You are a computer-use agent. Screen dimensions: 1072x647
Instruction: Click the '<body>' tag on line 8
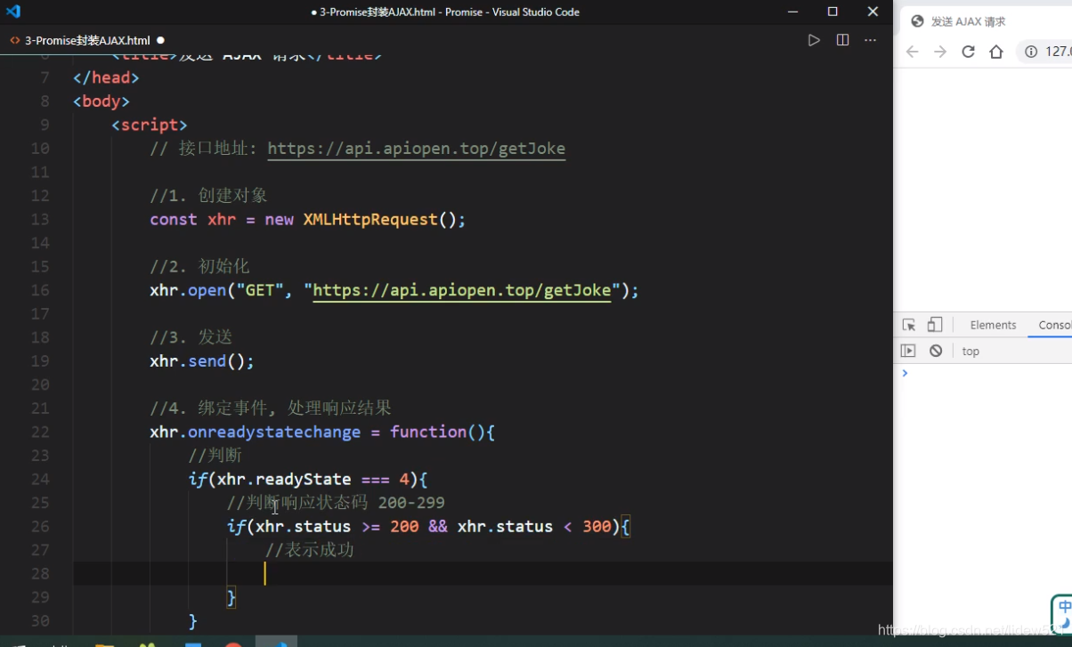[102, 101]
